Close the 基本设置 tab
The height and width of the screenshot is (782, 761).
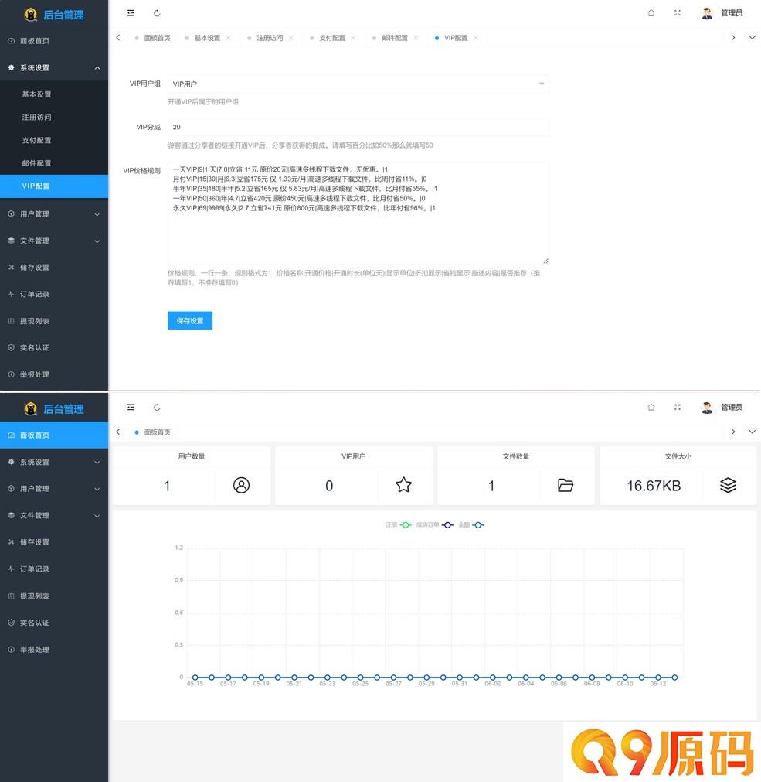pyautogui.click(x=229, y=38)
